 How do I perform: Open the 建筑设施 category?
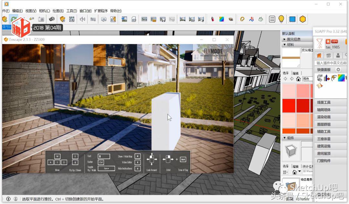point(324,146)
